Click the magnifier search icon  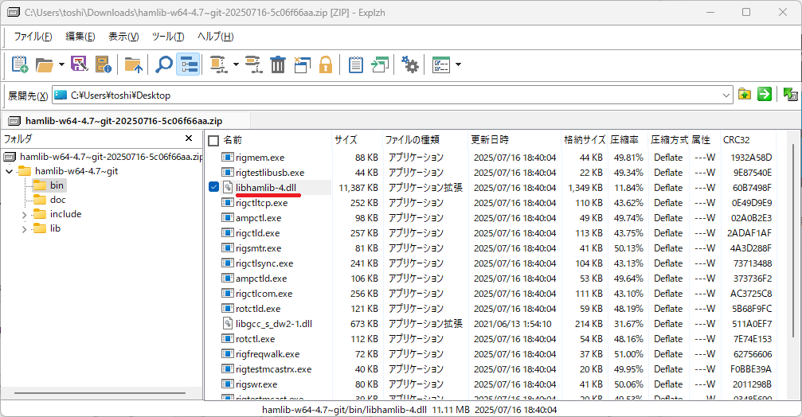click(164, 64)
